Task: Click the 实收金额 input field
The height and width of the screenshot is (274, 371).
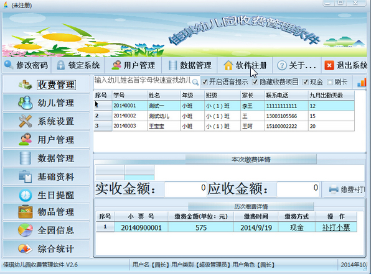Action: click(x=185, y=189)
